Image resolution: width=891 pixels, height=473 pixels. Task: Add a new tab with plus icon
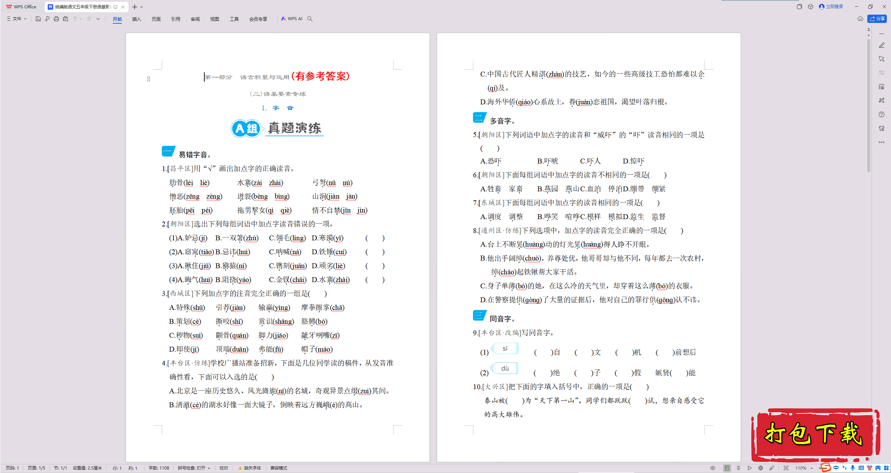point(135,7)
